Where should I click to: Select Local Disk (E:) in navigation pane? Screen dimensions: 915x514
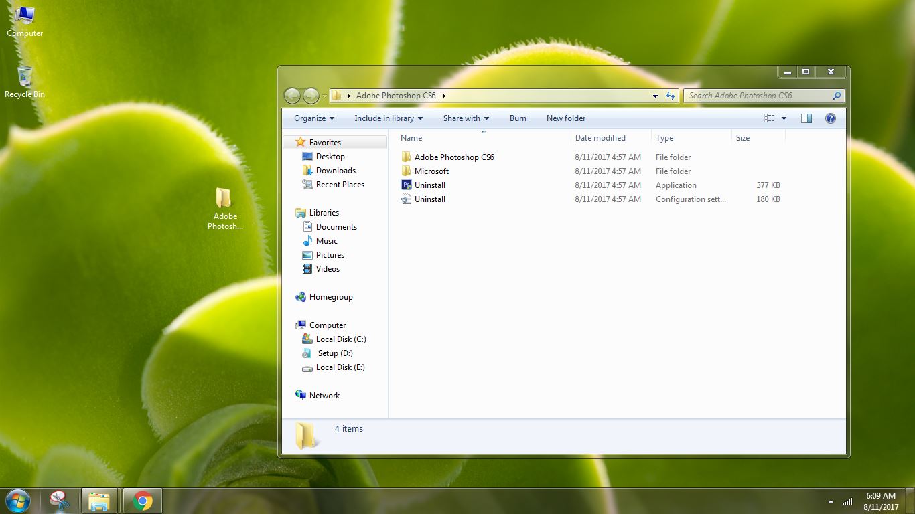pos(340,367)
